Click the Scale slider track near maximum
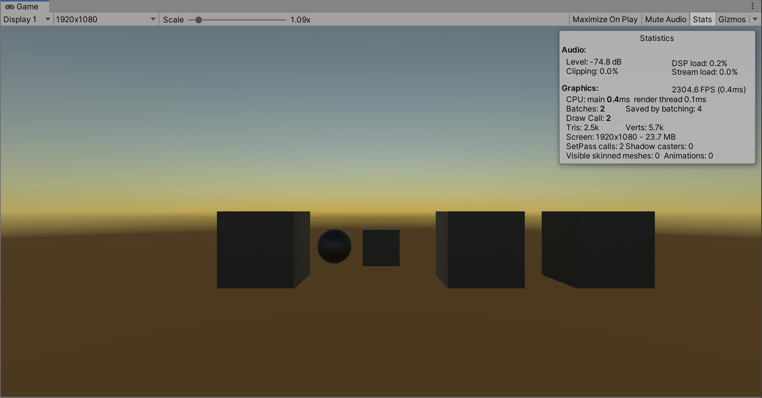The height and width of the screenshot is (398, 762). (x=283, y=20)
